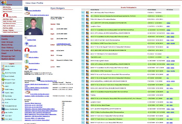Click event website icon for 2011 USAR 44th National Doubles

pyautogui.click(x=83, y=23)
